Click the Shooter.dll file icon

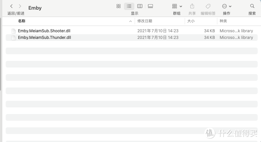[x=13, y=31]
